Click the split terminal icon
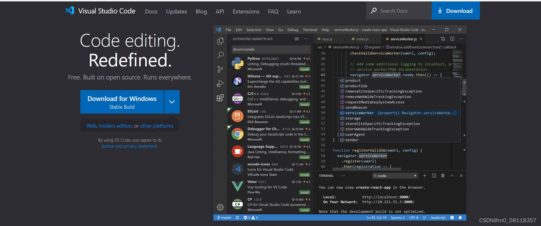This screenshot has width=541, height=226. coord(434,176)
